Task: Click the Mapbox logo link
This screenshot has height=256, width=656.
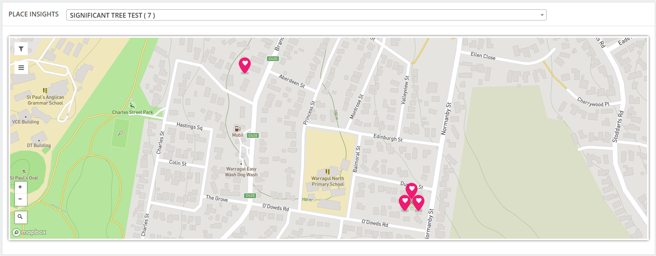Action: 29,232
